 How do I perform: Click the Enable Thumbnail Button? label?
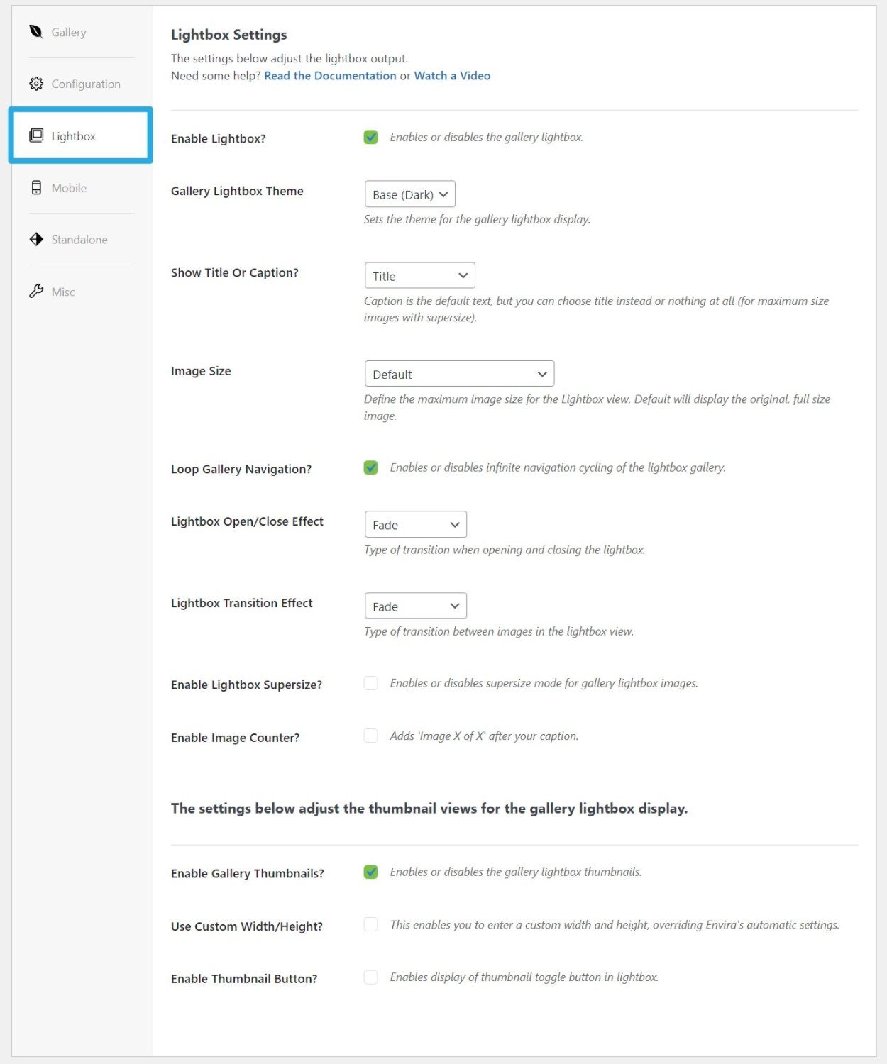[244, 979]
